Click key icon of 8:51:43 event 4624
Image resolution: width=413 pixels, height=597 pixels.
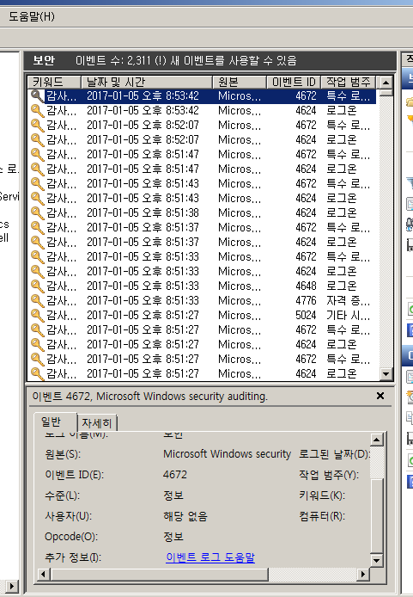pyautogui.click(x=37, y=198)
